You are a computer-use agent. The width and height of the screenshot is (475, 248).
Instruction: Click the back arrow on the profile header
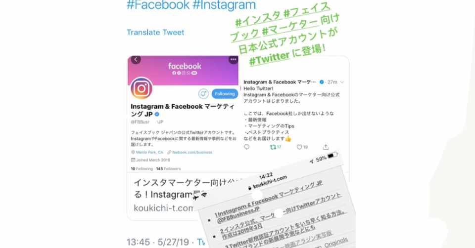point(136,59)
